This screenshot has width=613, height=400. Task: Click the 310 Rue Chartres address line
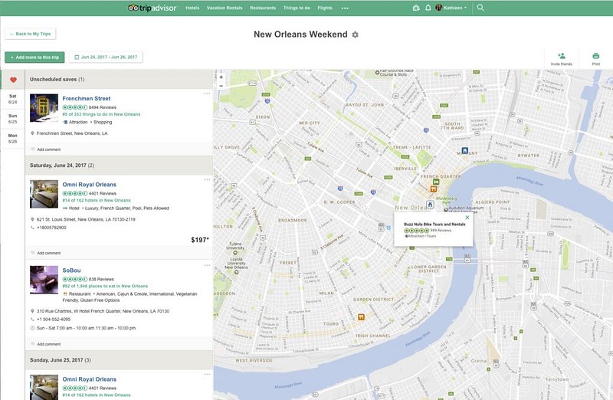tap(103, 311)
